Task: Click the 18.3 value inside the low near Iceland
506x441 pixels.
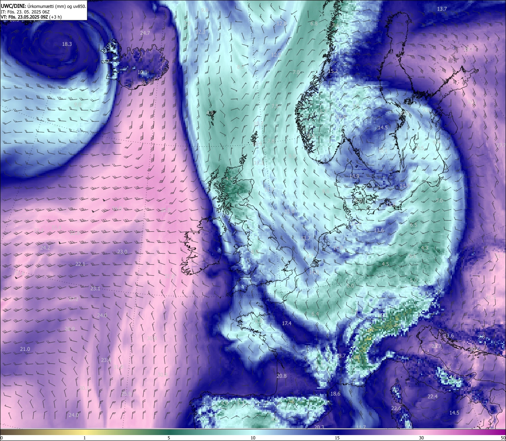Action: (67, 44)
